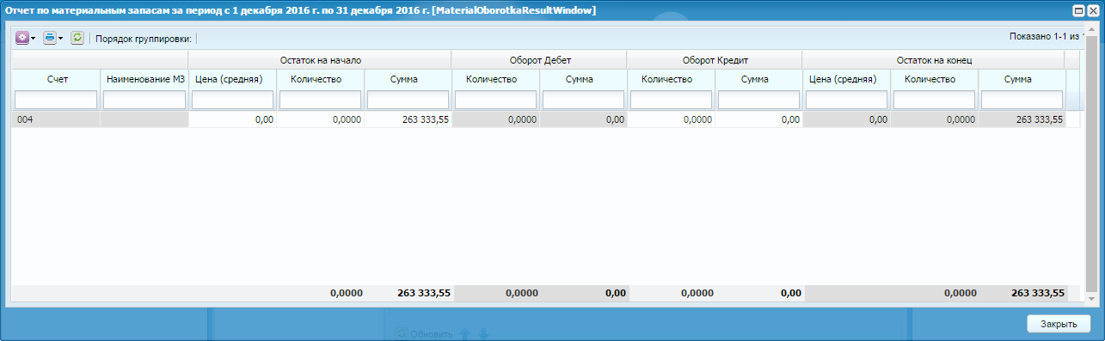1105x341 pixels.
Task: Sort by the Счет column header
Action: [56, 79]
